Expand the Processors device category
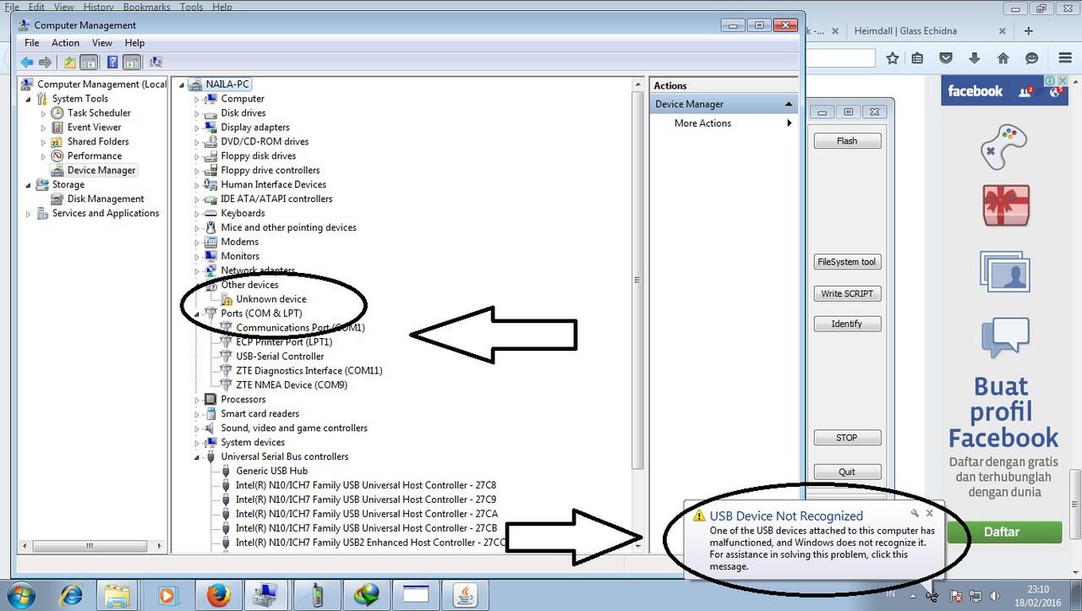Viewport: 1082px width, 611px height. pos(197,400)
